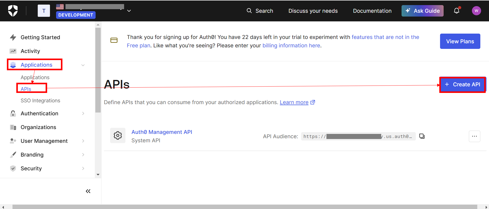The width and height of the screenshot is (489, 209).
Task: Click the Auth0 shield logo
Action: pos(13,11)
